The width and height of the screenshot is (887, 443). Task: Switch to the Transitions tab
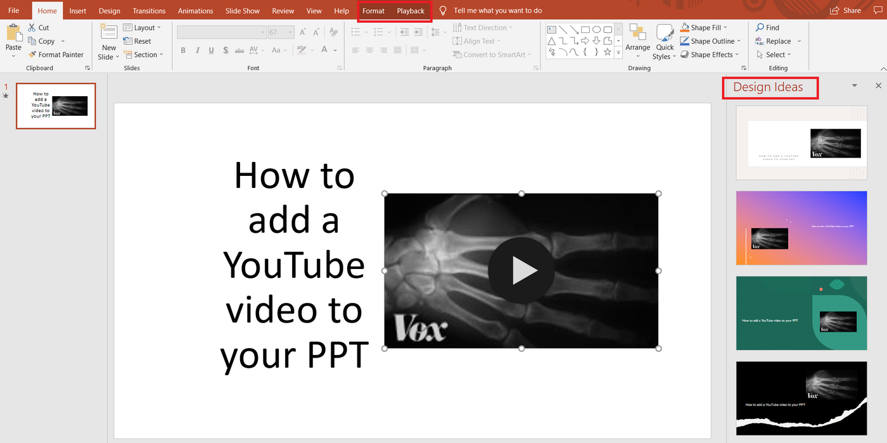click(150, 11)
